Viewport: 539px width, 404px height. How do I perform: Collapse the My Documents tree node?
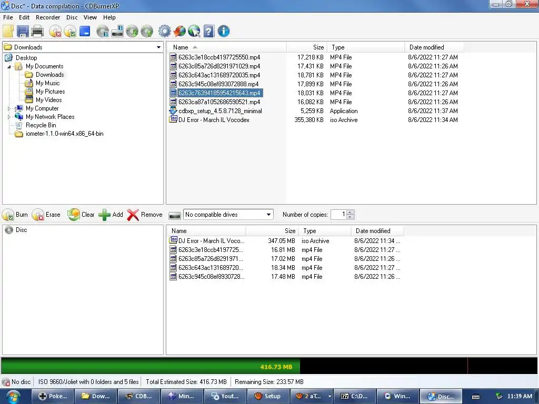click(9, 67)
